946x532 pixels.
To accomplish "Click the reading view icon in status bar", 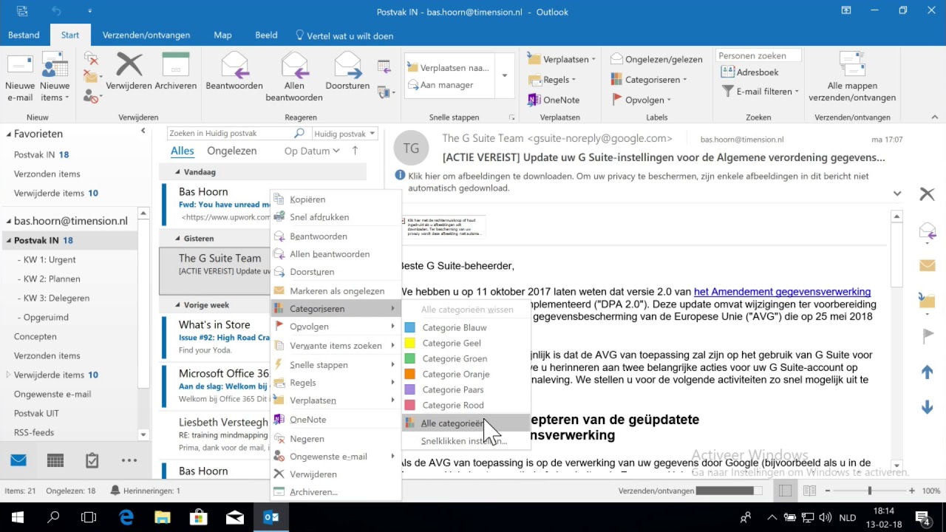I will [809, 491].
